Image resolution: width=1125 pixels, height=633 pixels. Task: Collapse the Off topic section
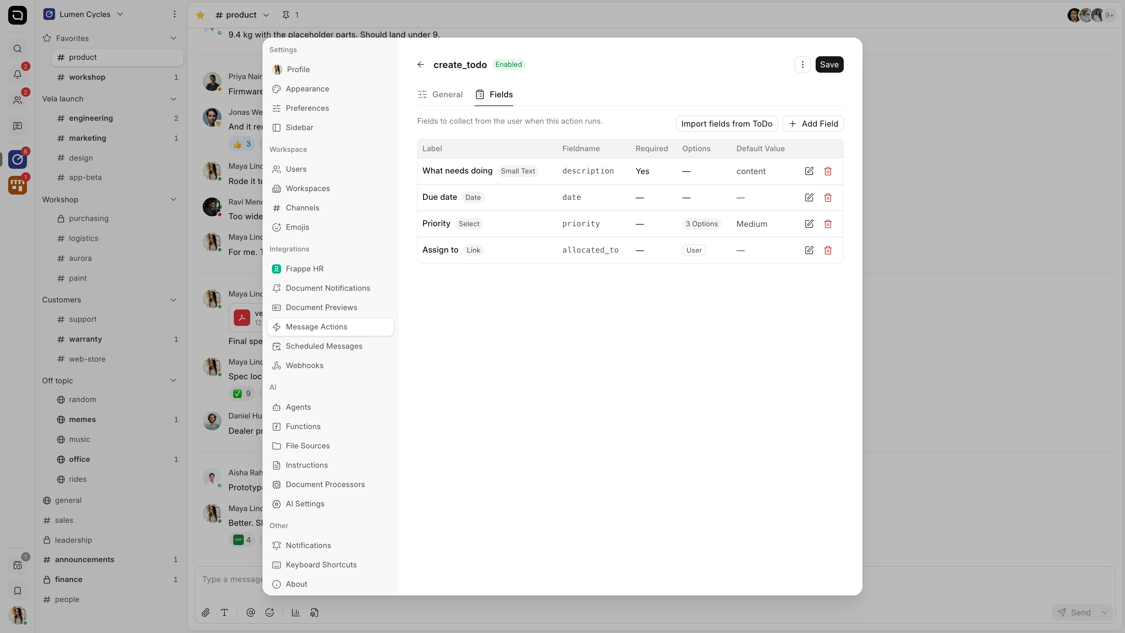pyautogui.click(x=173, y=380)
